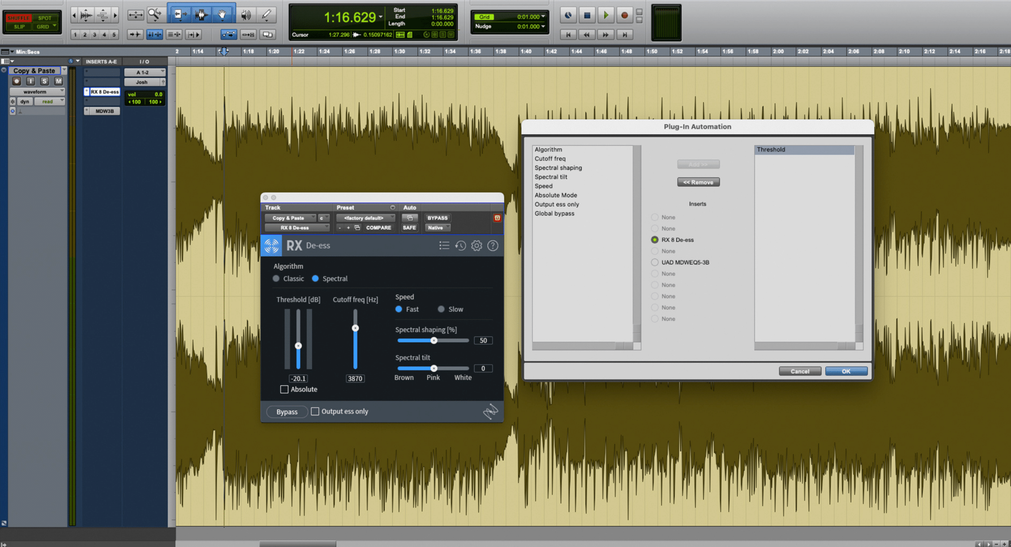Select the Scrubber speaker tool
1011x547 pixels.
coord(246,15)
